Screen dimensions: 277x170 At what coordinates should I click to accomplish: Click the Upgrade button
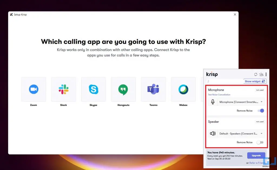[x=256, y=155]
